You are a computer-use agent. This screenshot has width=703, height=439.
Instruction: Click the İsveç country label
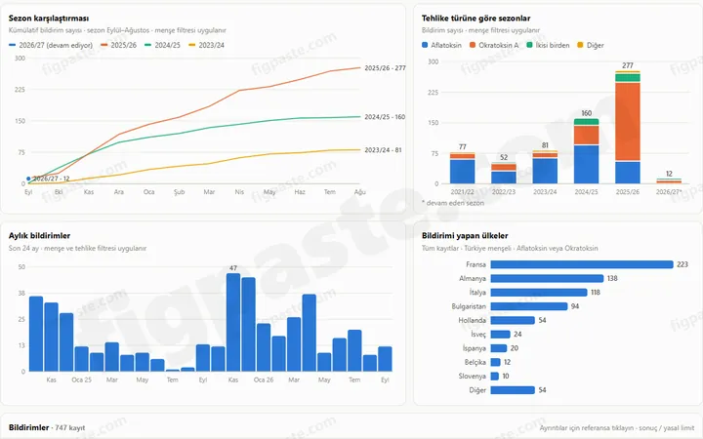pos(477,335)
